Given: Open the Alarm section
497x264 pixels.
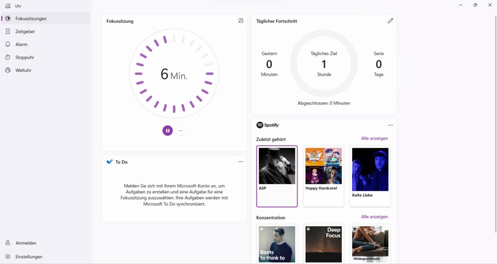Looking at the screenshot, I should (x=21, y=44).
